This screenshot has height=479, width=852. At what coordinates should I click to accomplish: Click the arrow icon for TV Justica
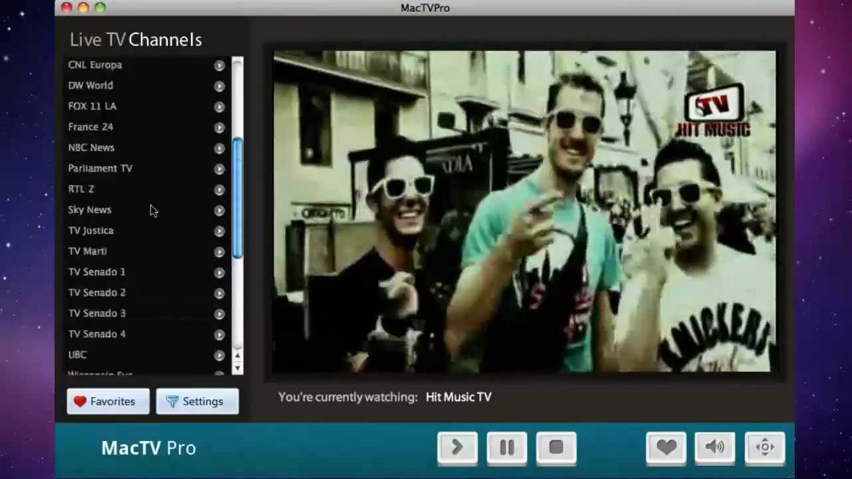(219, 231)
